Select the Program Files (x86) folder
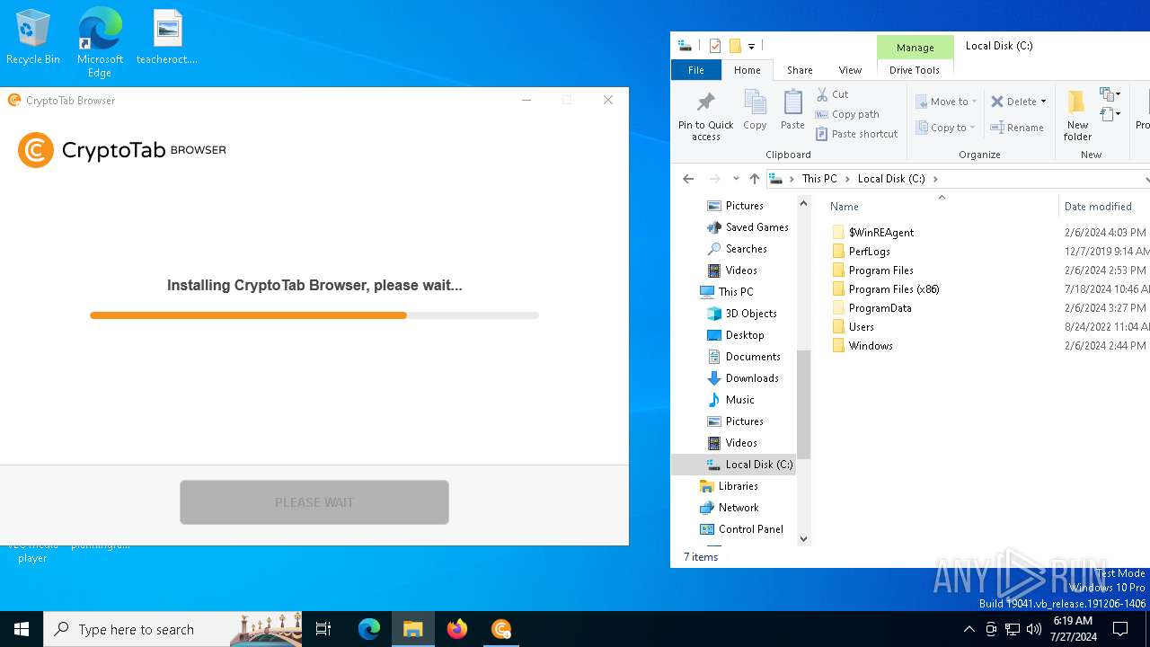 (894, 289)
